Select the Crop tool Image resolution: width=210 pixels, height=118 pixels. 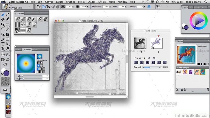pos(8,35)
